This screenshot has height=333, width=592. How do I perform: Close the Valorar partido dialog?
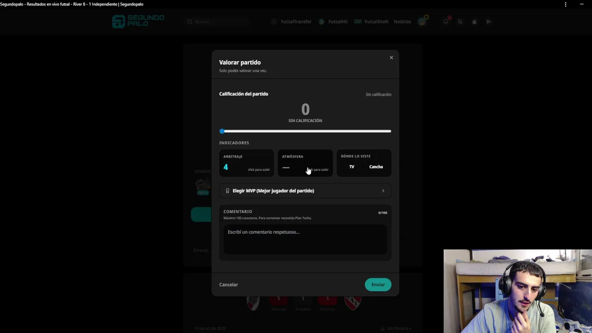[391, 58]
